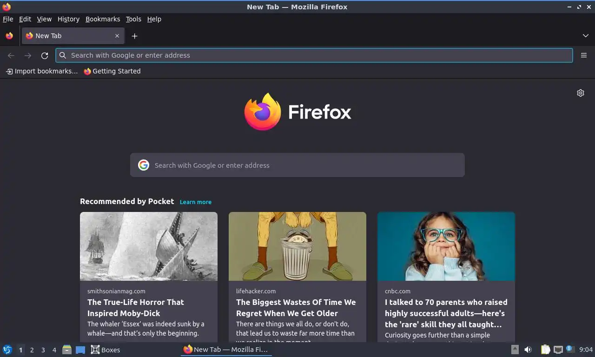This screenshot has height=357, width=595.
Task: Open the Moby-Dick whale illustration thumbnail
Action: click(x=149, y=246)
